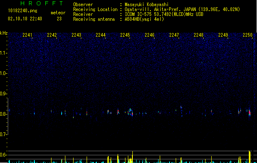Select observer name Masayuki Kobayashi
This screenshot has width=257, height=163.
[x=147, y=4]
